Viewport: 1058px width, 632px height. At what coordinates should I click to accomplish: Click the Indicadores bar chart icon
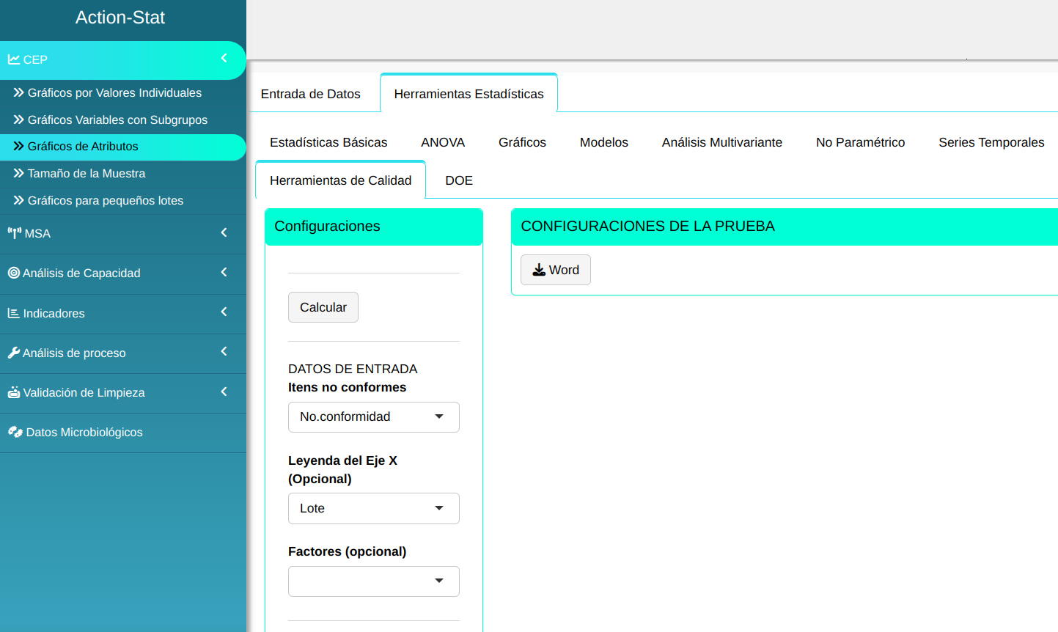coord(14,313)
